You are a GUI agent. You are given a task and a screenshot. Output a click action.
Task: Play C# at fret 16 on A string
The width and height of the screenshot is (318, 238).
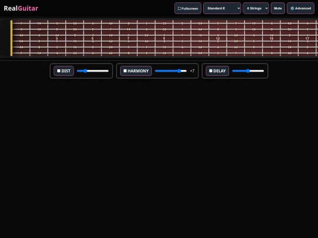click(x=290, y=47)
